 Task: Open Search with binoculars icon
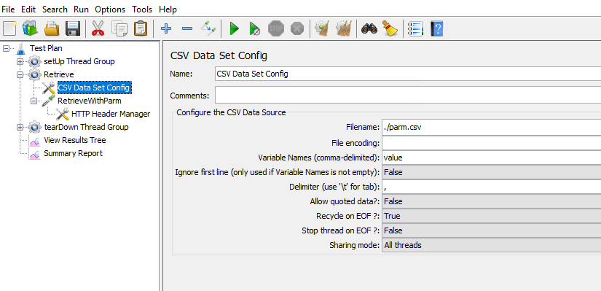click(369, 28)
